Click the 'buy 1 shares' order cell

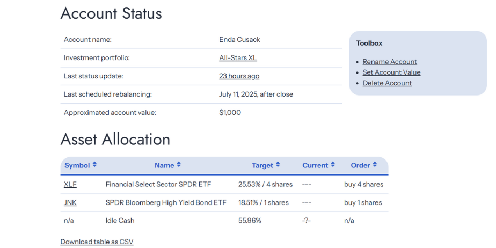tap(363, 203)
